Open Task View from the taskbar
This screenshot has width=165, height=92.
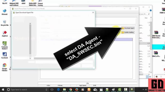(x=52, y=90)
